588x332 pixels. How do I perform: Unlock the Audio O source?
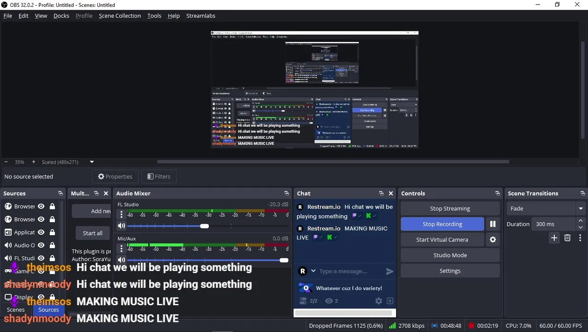[52, 245]
